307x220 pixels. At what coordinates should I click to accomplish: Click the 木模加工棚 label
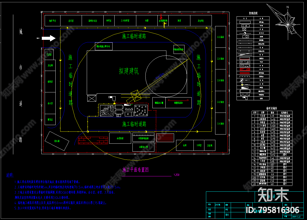[144, 147]
